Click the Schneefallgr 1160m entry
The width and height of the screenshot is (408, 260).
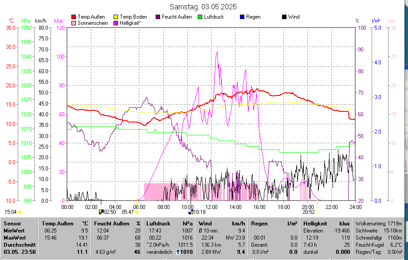[x=379, y=238]
